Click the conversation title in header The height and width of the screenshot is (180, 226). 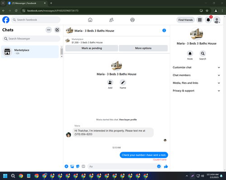coord(94,31)
